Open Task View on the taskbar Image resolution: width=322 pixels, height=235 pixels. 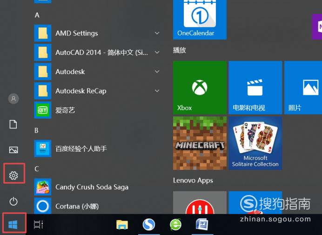39,224
